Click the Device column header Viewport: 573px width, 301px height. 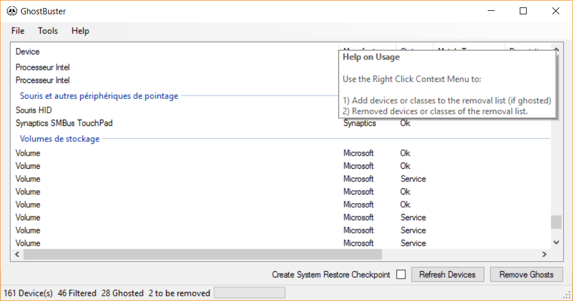(27, 52)
